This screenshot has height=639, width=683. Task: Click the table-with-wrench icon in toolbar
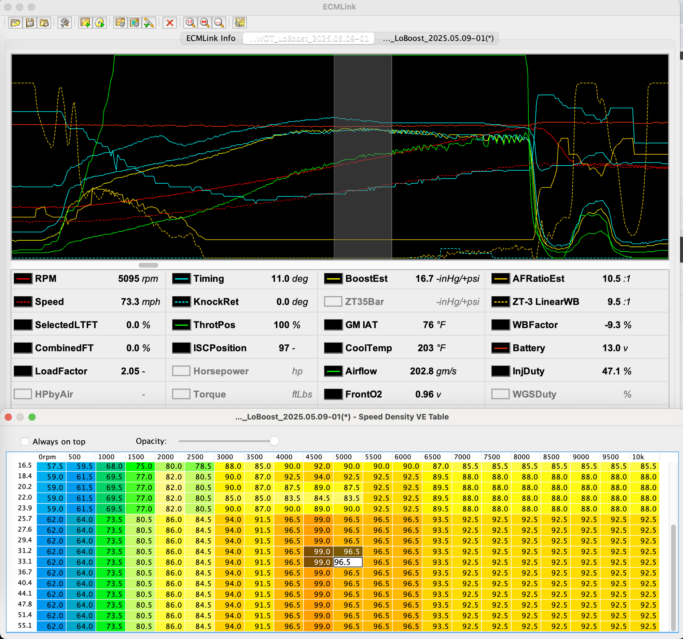pyautogui.click(x=240, y=23)
